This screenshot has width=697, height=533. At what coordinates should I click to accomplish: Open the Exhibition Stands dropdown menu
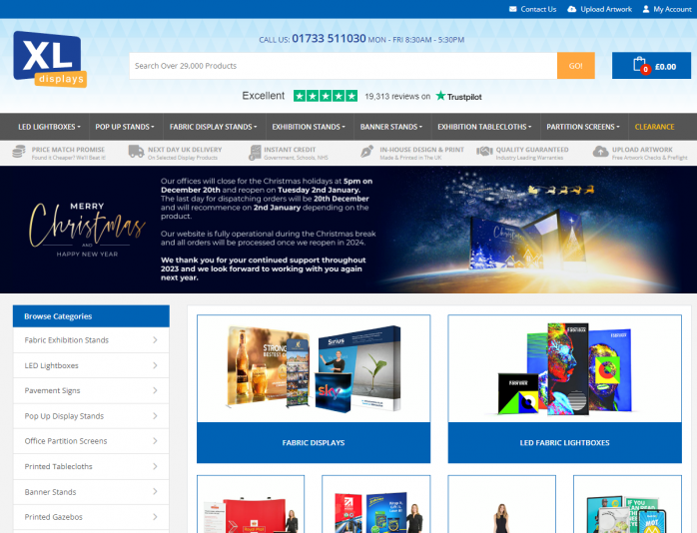(309, 127)
